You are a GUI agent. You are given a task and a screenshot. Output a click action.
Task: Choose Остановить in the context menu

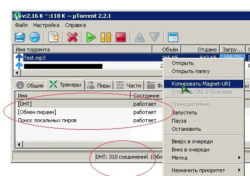tap(203, 129)
